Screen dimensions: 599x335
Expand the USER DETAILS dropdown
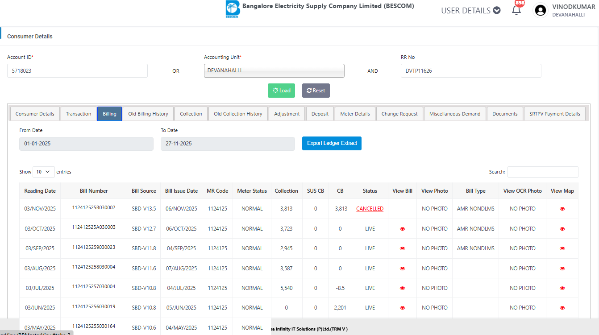tap(470, 11)
